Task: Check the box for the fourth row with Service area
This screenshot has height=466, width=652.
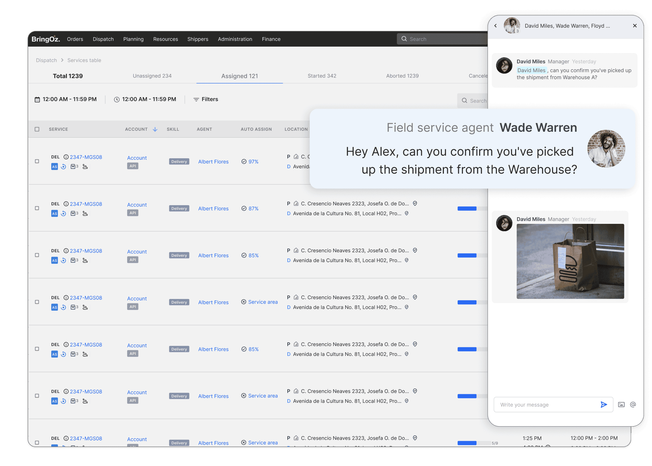Action: click(x=37, y=302)
